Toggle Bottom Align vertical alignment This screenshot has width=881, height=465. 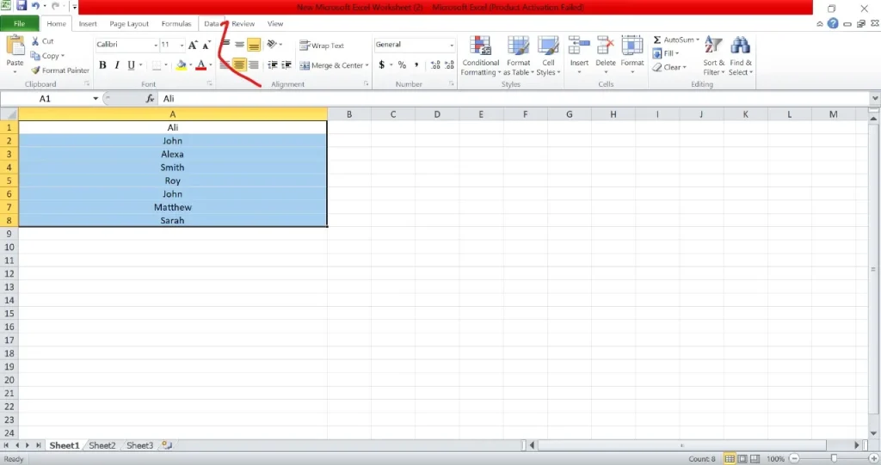click(x=254, y=45)
